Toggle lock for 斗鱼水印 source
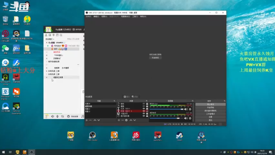The height and width of the screenshot is (155, 275). [147, 114]
